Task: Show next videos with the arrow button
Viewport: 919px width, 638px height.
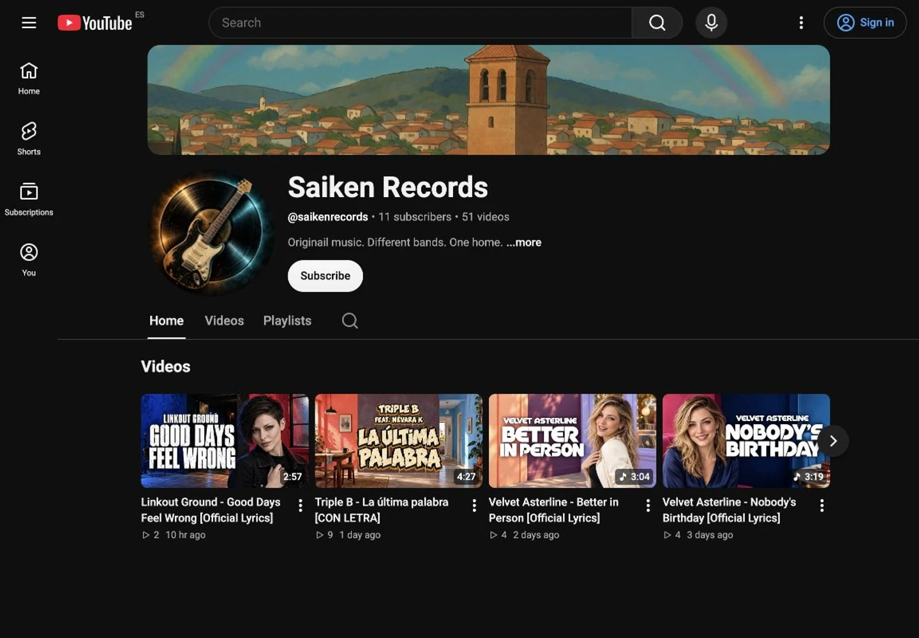Action: coord(833,441)
